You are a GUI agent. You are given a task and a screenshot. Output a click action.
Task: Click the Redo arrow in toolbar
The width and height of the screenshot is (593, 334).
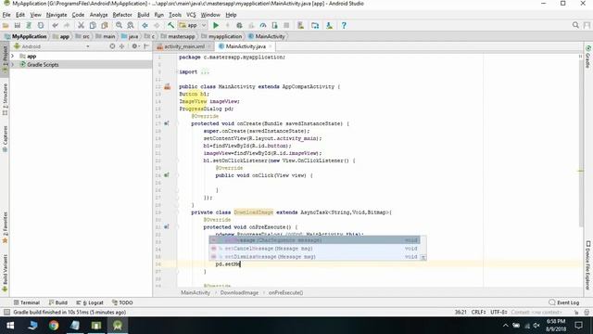(x=67, y=25)
